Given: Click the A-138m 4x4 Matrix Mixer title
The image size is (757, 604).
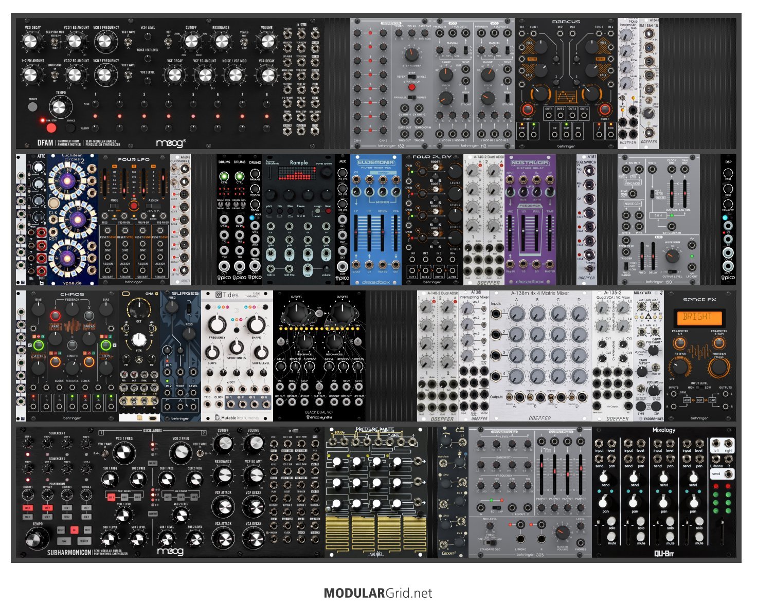Looking at the screenshot, I should [x=540, y=294].
